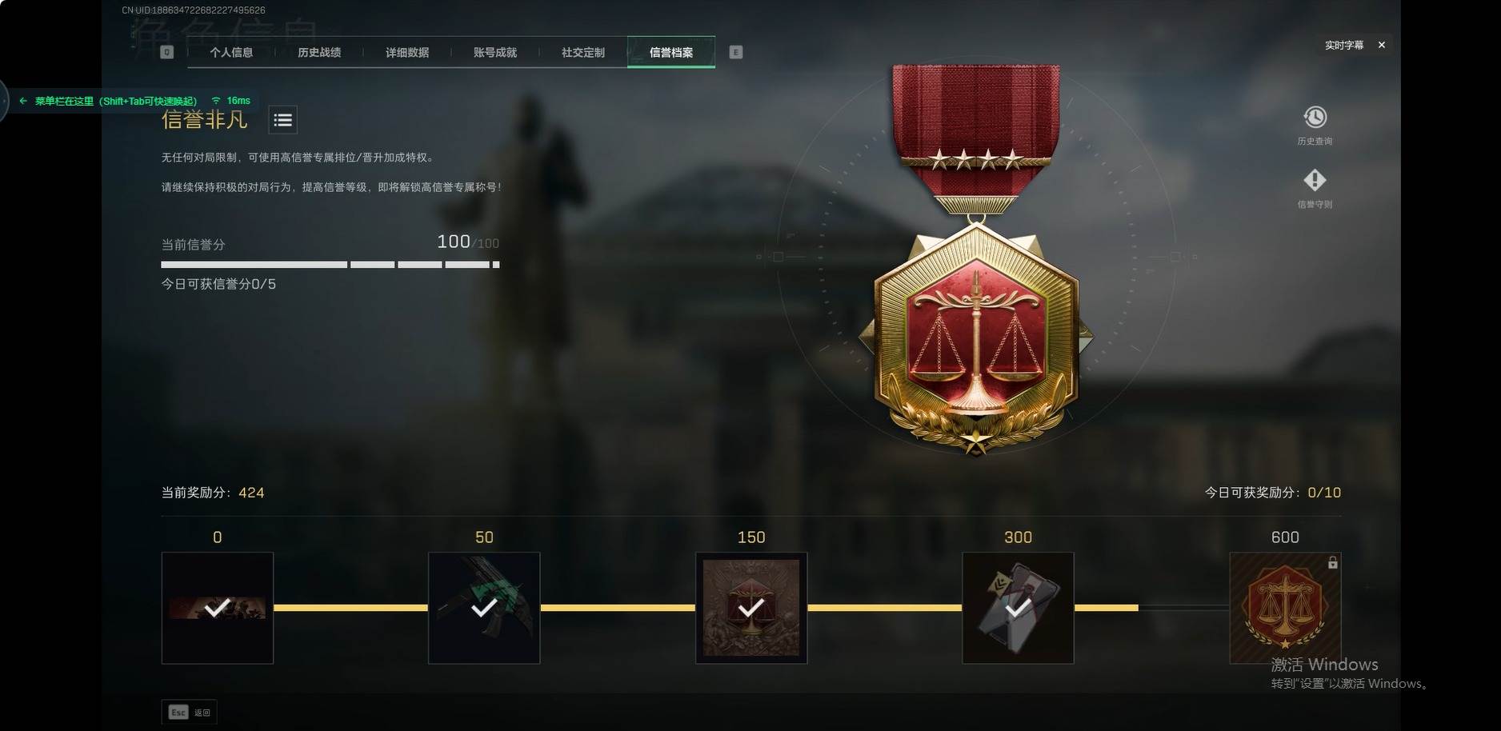Open the 详细数据 tab
The image size is (1501, 731).
point(407,52)
